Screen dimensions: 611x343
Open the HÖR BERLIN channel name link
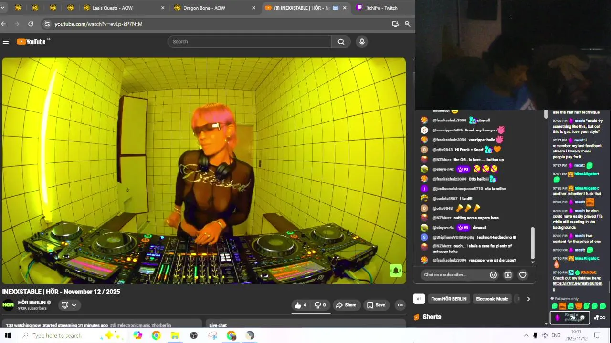point(32,303)
